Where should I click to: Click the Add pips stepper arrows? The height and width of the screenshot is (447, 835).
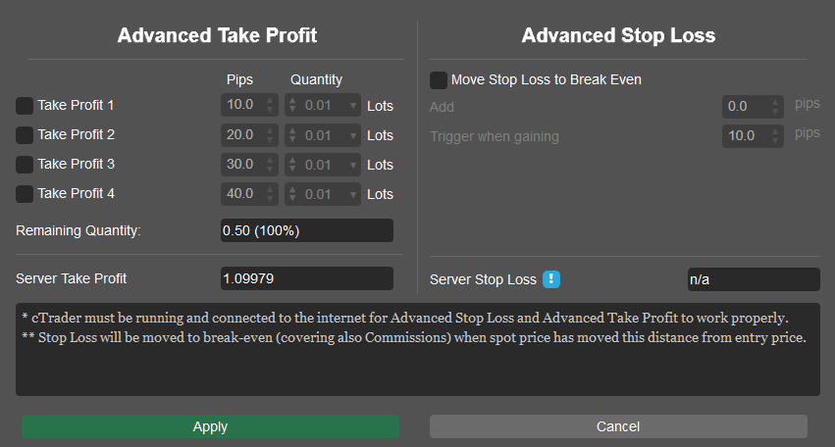coord(775,107)
